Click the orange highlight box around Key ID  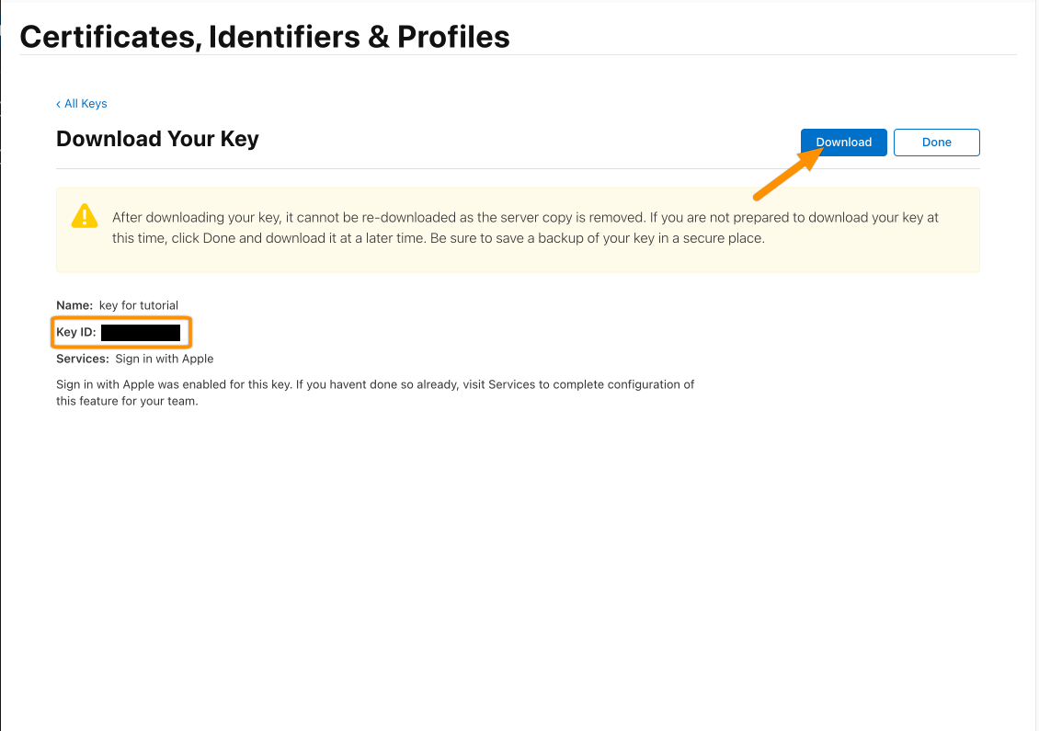[121, 333]
